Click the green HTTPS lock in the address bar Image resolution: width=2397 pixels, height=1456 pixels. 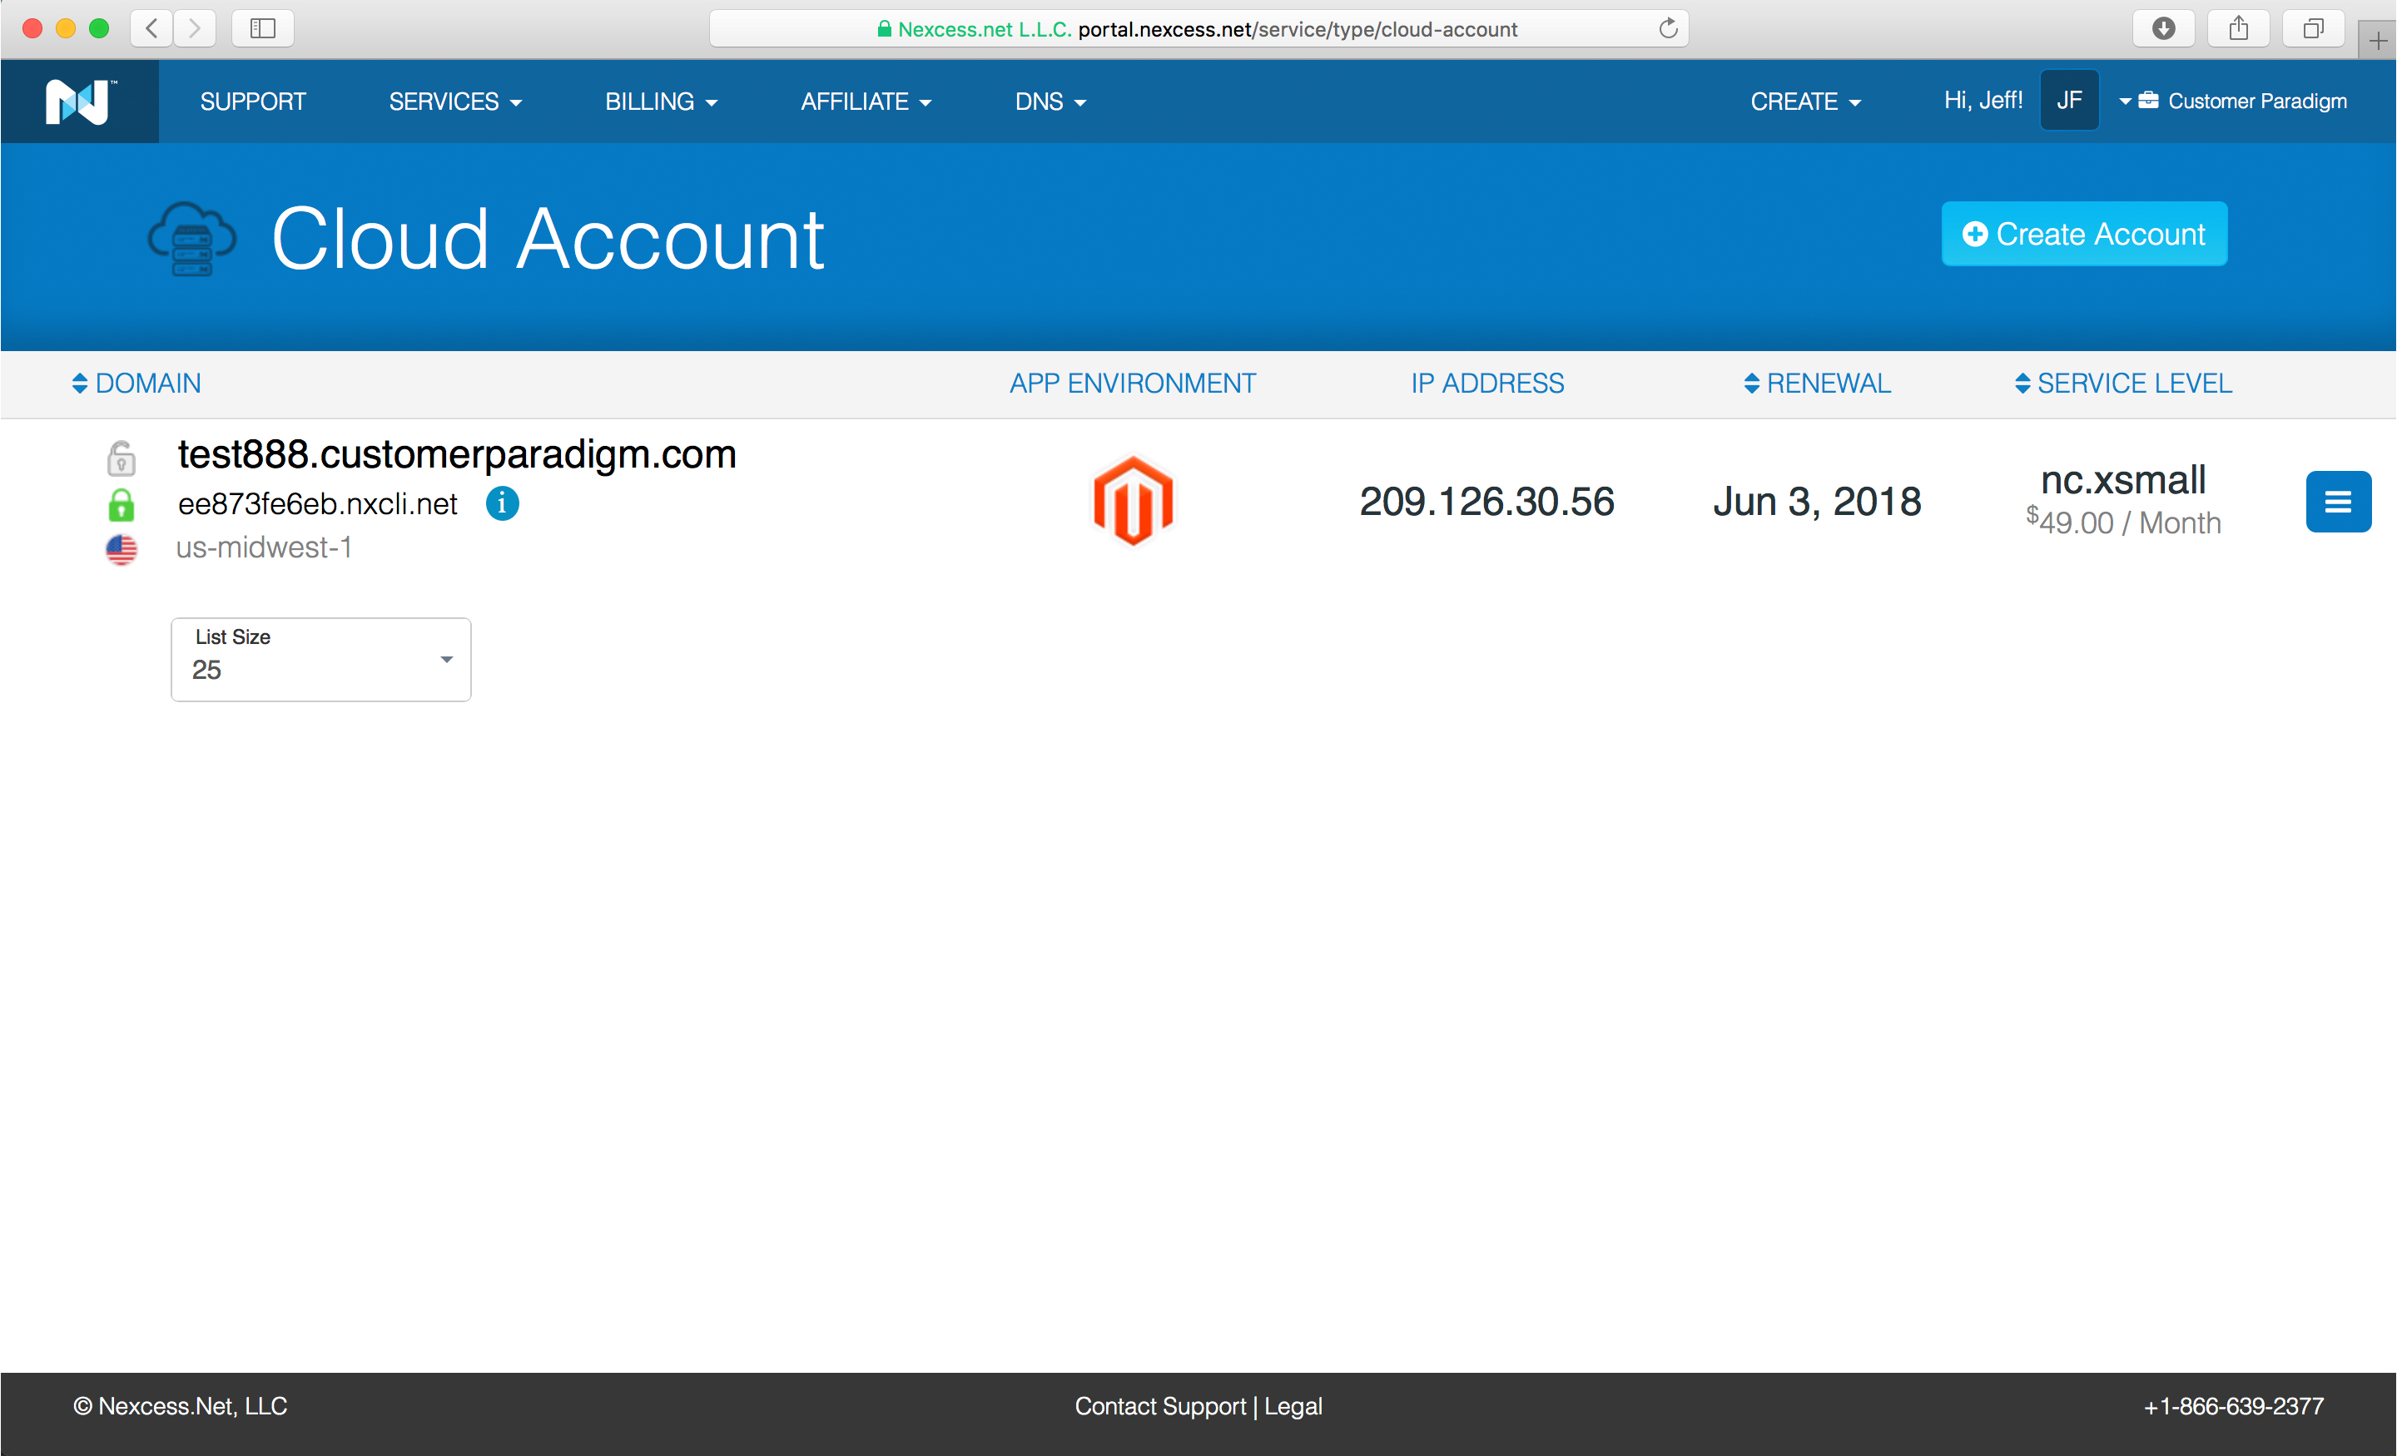point(884,28)
